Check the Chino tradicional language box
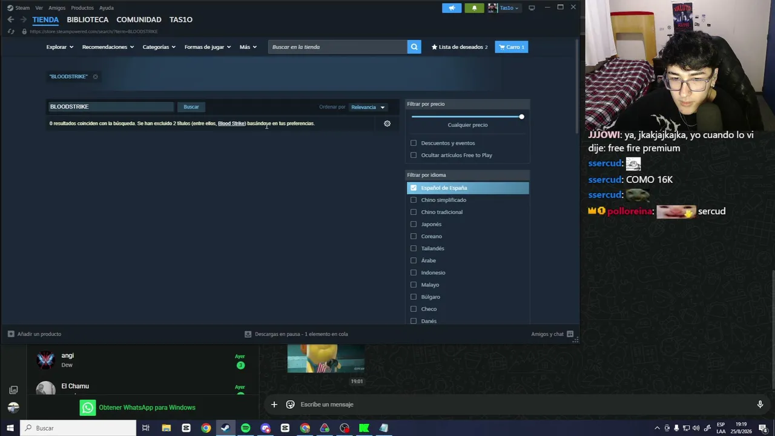The image size is (775, 436). pyautogui.click(x=414, y=212)
